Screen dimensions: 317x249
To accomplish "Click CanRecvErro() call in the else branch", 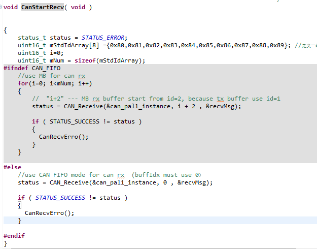I will tap(50, 213).
